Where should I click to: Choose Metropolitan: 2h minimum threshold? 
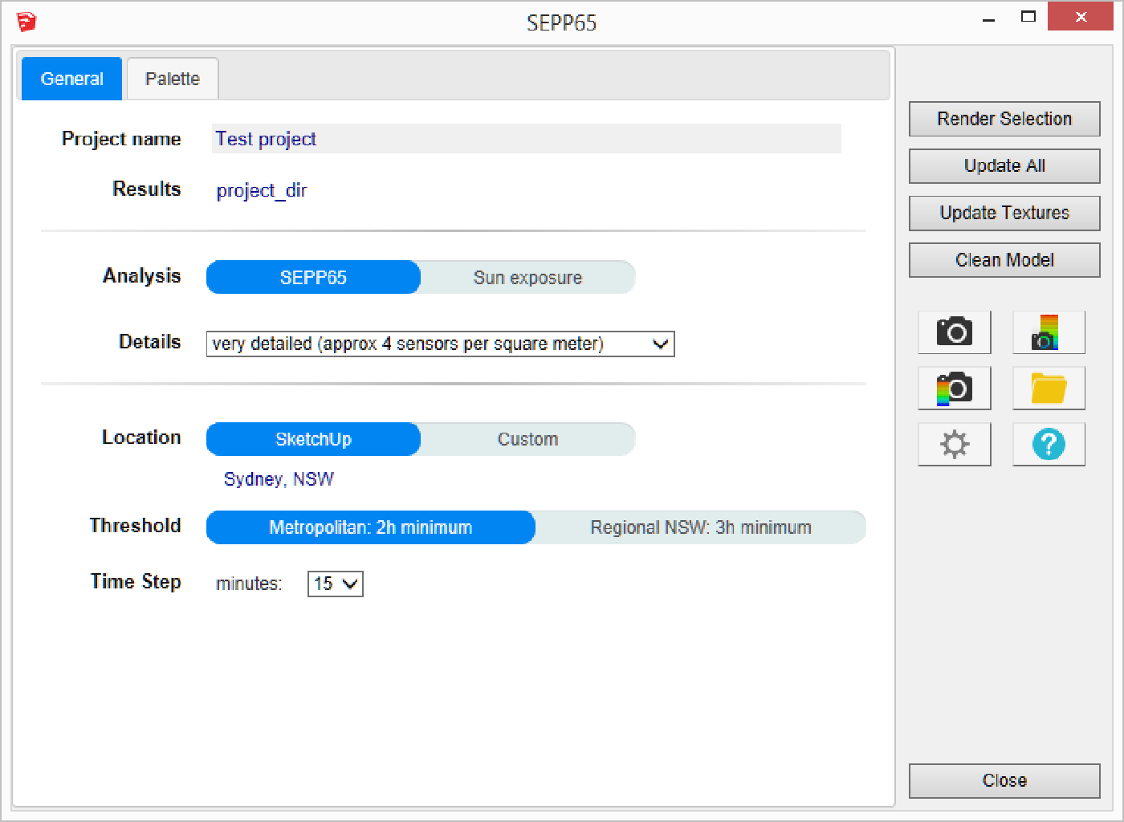point(370,527)
